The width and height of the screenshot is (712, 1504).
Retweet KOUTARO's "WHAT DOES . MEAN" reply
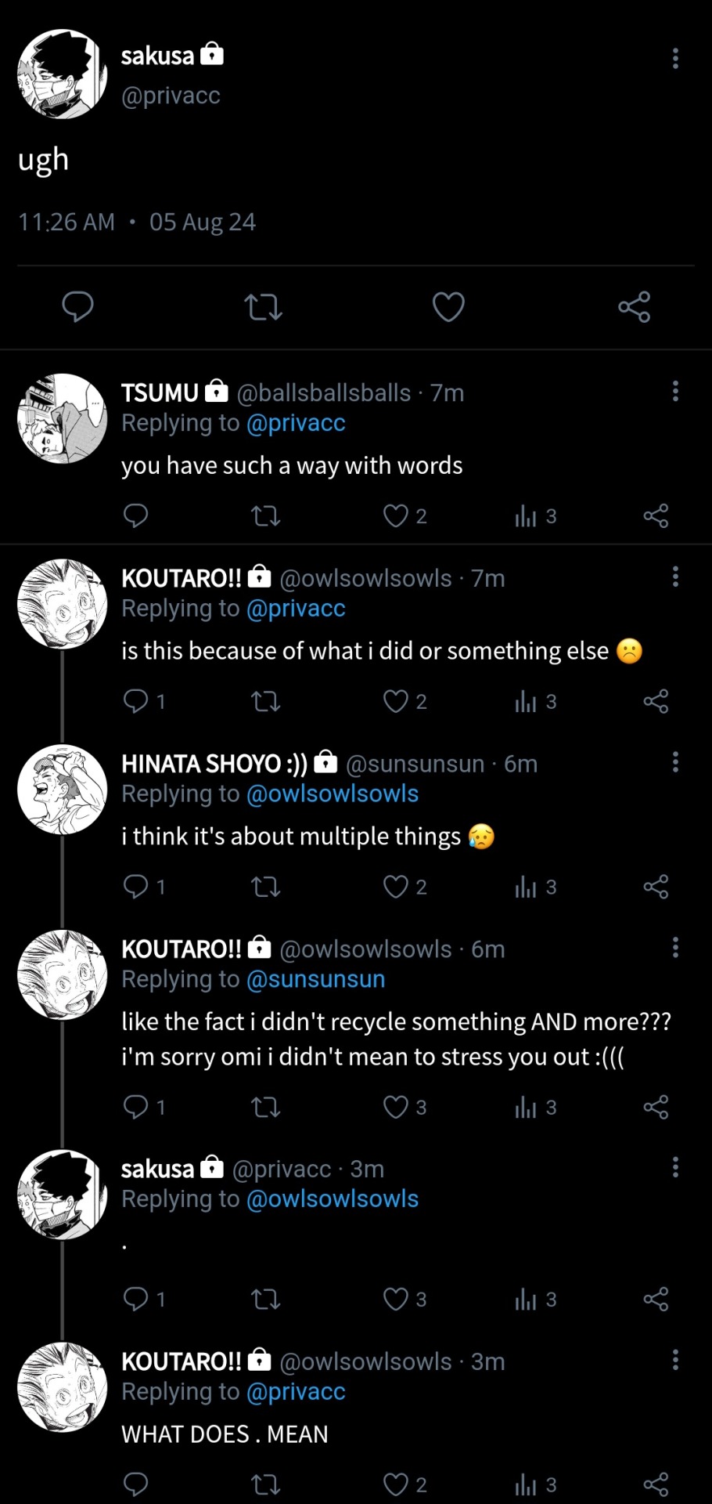click(265, 1484)
